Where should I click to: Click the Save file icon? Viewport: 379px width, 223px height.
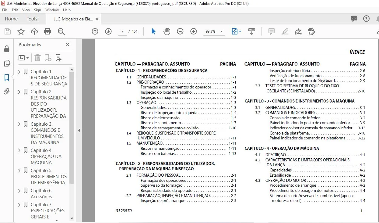tap(8, 31)
